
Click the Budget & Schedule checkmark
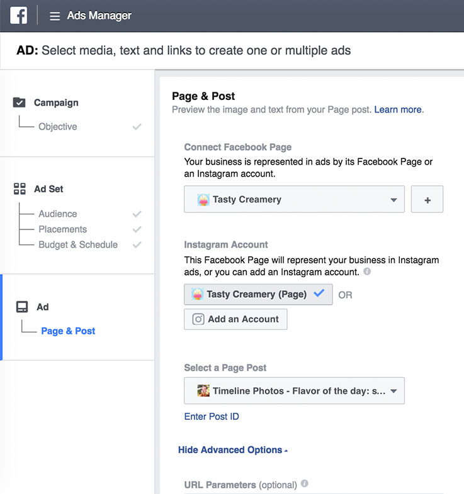tap(137, 244)
